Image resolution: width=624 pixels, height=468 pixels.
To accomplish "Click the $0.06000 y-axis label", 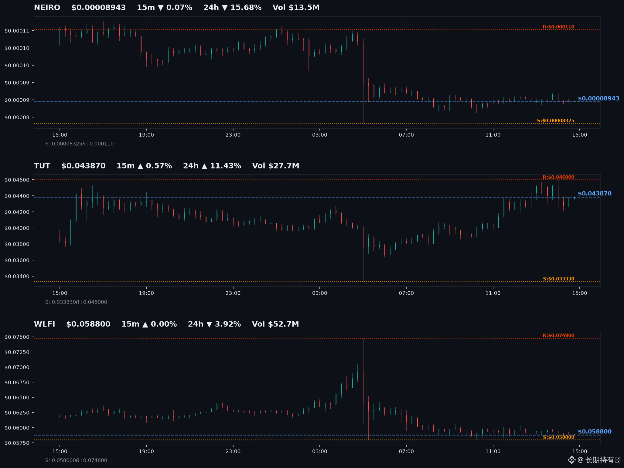I will pyautogui.click(x=17, y=428).
